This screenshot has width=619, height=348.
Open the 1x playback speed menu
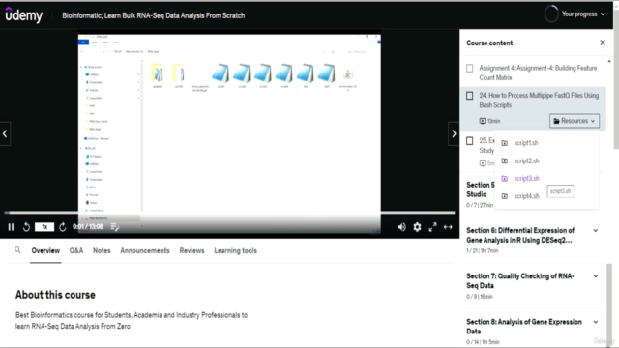tap(44, 227)
